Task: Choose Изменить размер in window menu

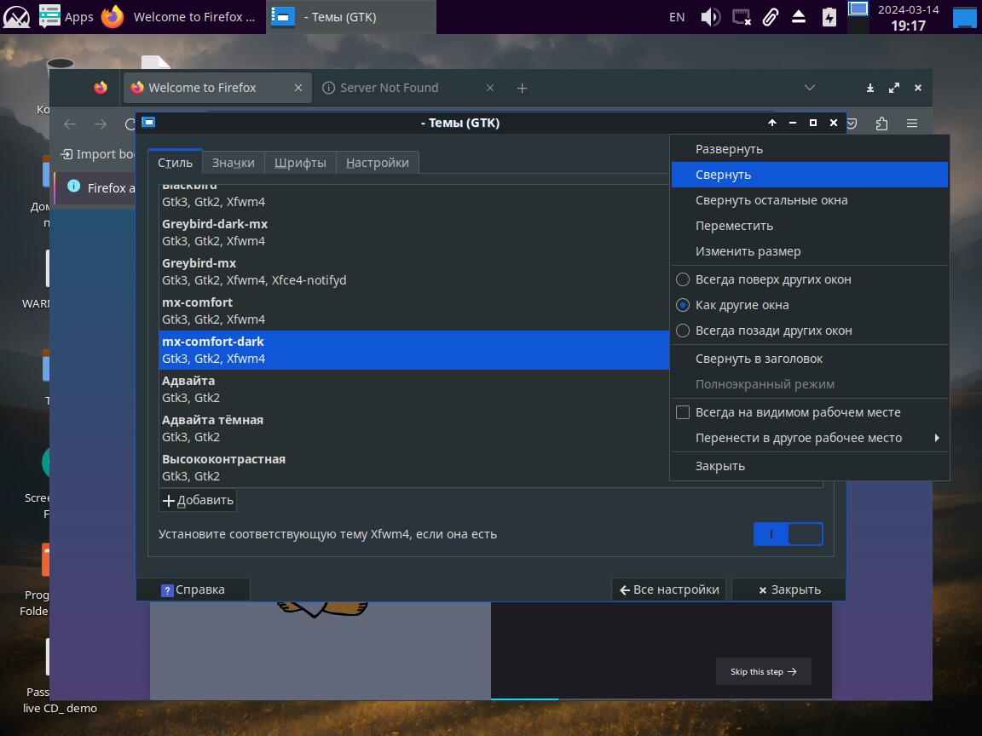Action: click(x=809, y=251)
